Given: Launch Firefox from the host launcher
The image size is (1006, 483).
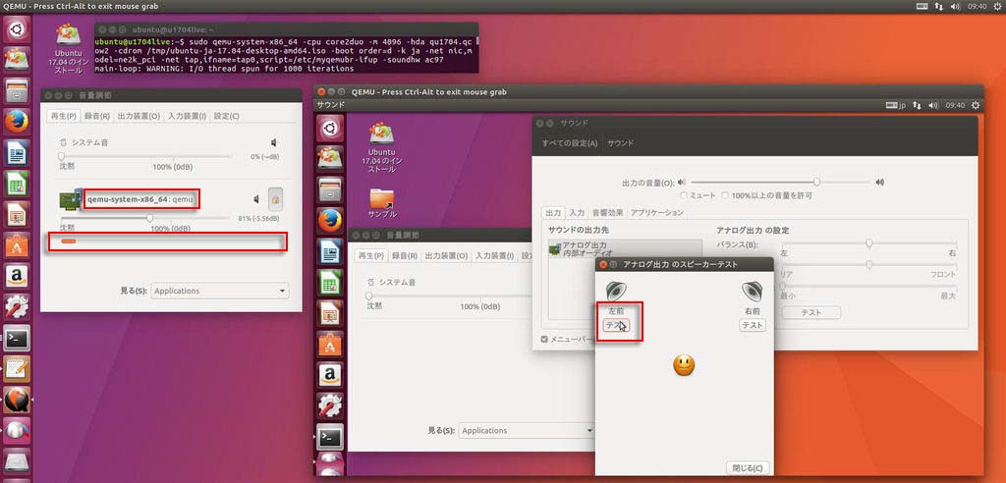Looking at the screenshot, I should 17,121.
